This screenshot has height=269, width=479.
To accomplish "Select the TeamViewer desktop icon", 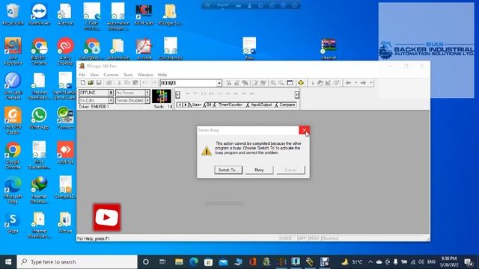I will [x=39, y=14].
